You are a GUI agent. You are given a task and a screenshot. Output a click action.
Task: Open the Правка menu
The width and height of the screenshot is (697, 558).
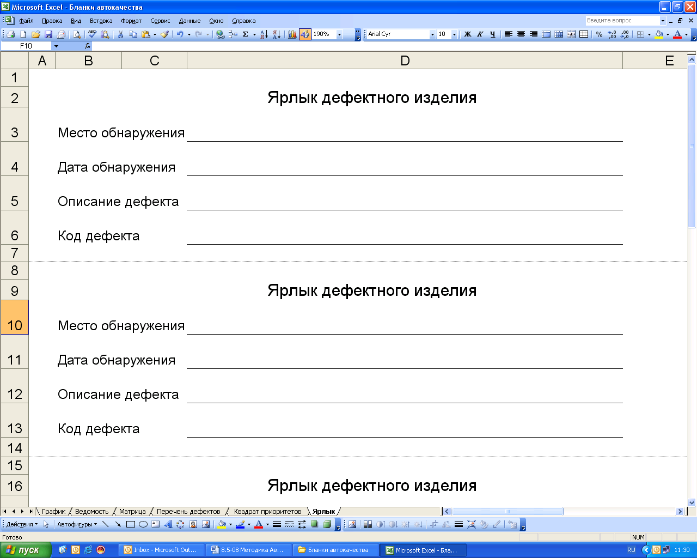[x=52, y=21]
